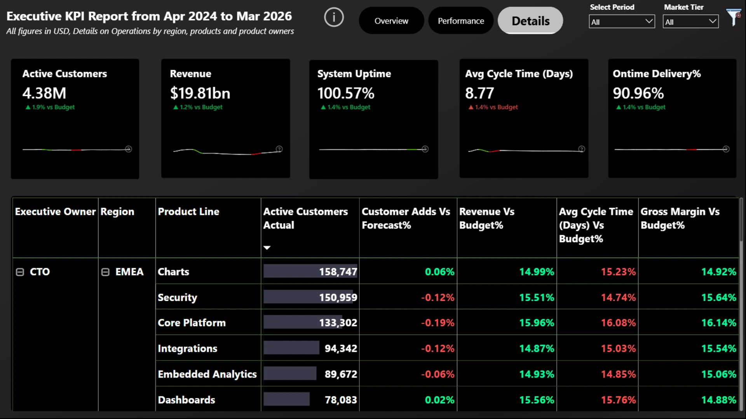Collapse the EMEA region row

tap(105, 272)
